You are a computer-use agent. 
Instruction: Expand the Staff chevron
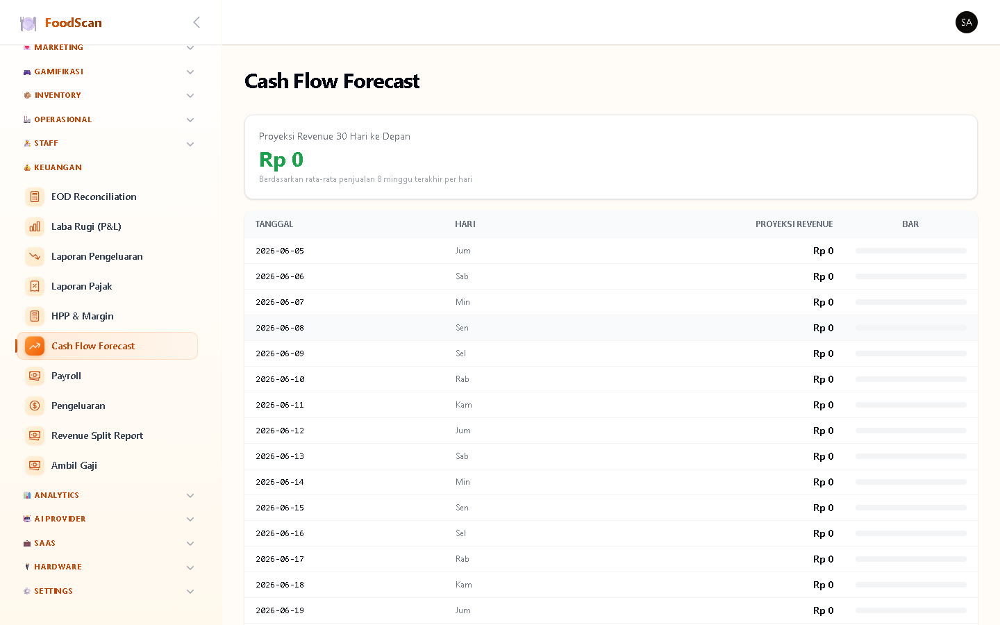click(190, 144)
